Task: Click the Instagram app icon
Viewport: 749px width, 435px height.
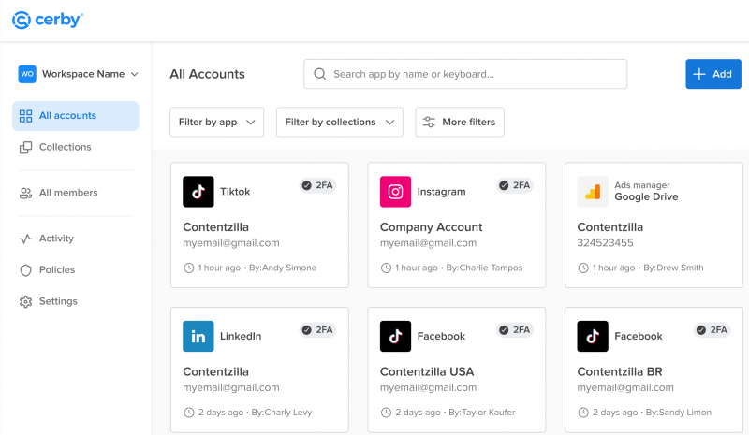Action: pyautogui.click(x=395, y=192)
